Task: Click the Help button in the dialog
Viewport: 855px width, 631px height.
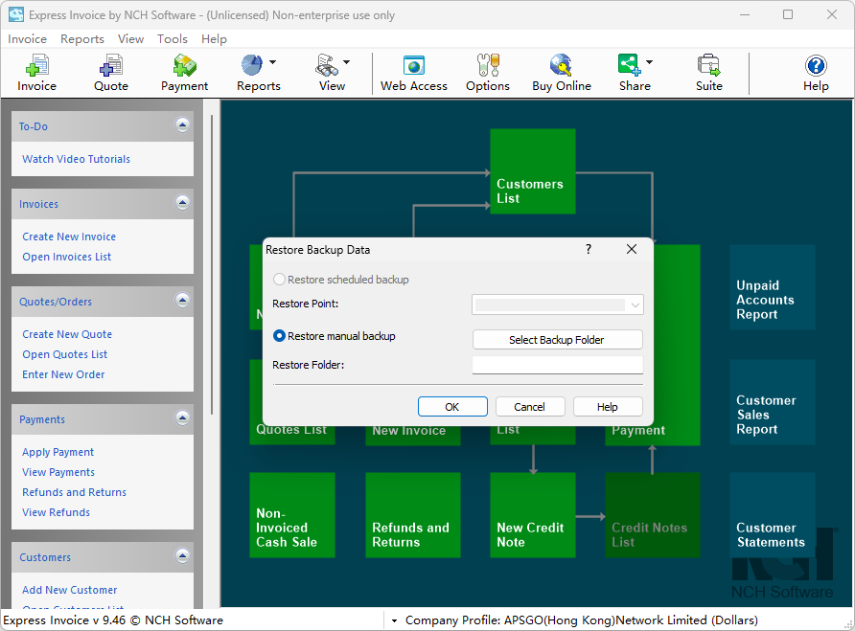Action: tap(608, 407)
